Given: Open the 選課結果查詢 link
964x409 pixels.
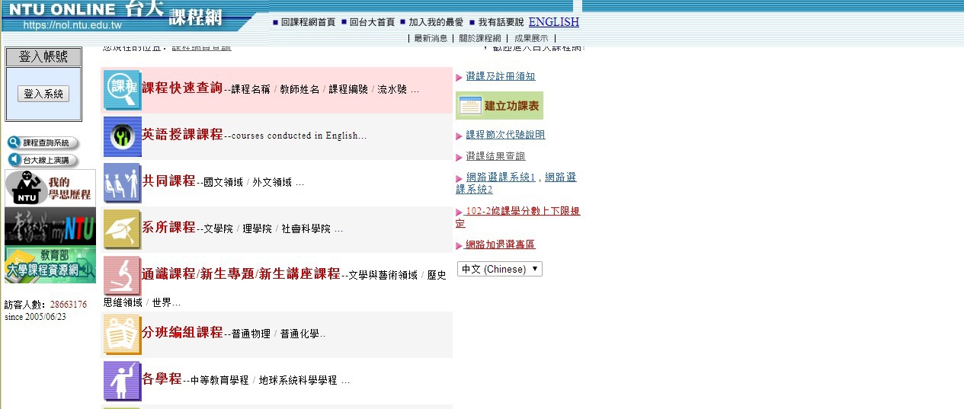Looking at the screenshot, I should tap(495, 156).
